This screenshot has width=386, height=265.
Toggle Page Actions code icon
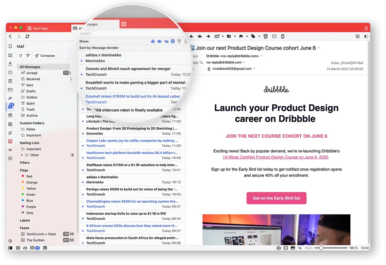point(300,248)
